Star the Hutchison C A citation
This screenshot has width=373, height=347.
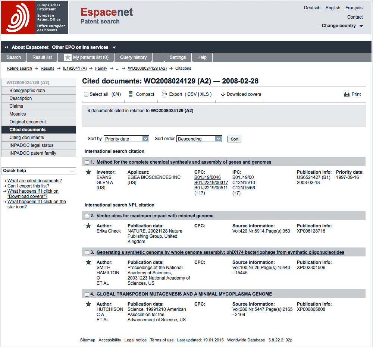(88, 304)
